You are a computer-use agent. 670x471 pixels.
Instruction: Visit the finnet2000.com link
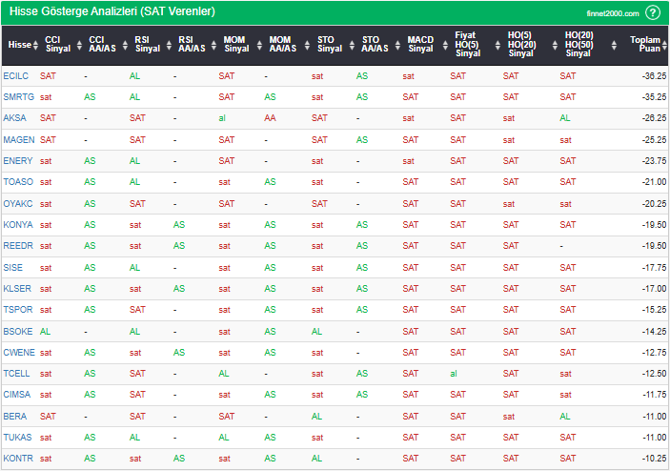click(613, 13)
